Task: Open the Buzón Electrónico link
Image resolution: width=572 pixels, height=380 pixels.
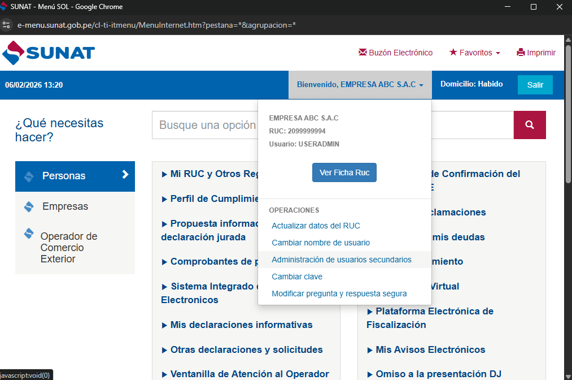Action: pos(395,53)
